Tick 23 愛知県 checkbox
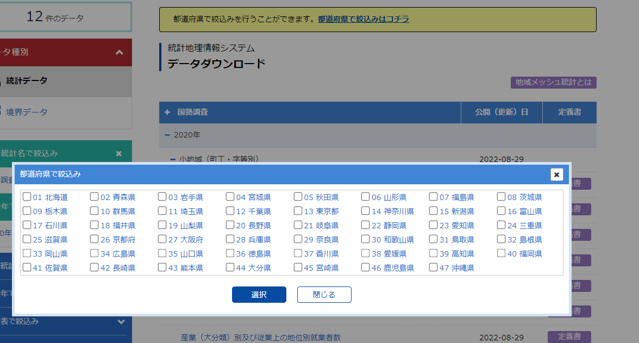Viewport: 639px width, 343px height. 433,224
